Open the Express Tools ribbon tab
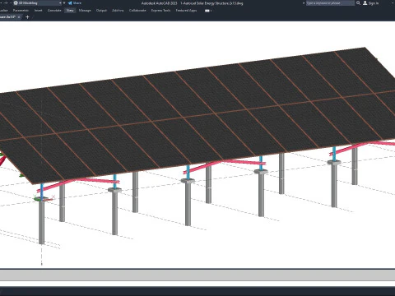395x296 pixels. (160, 11)
